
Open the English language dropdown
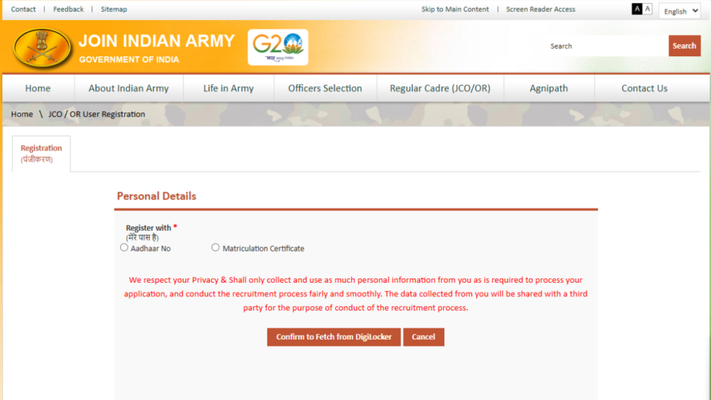point(679,11)
